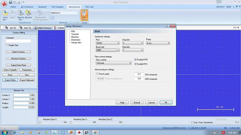This screenshot has width=241, height=135.
Task: Click the Send File icon
Action: pos(5,13)
